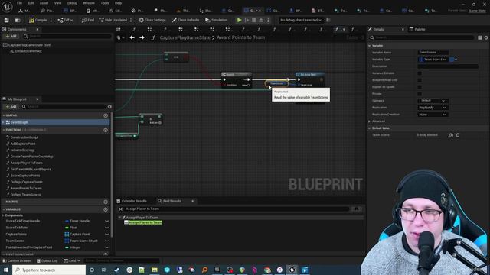490x275 pixels.
Task: Click the Components search field
Action: click(x=67, y=36)
